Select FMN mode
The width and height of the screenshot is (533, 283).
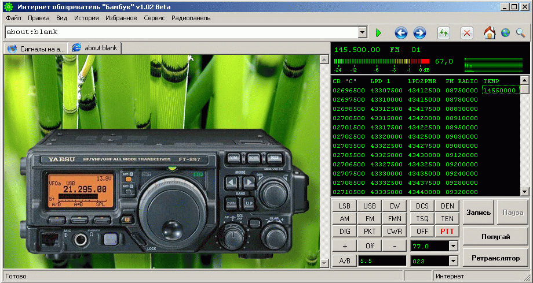pos(395,219)
